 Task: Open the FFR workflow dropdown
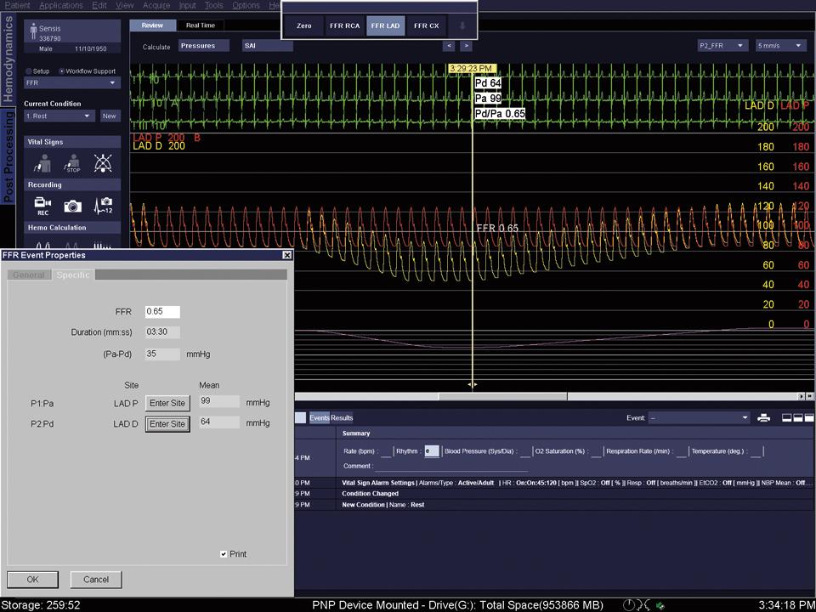pyautogui.click(x=72, y=83)
